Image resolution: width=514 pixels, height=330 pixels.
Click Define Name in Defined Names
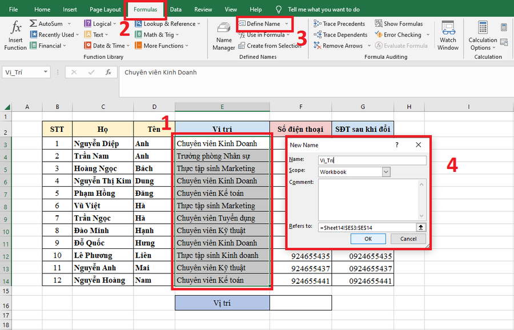(x=260, y=23)
